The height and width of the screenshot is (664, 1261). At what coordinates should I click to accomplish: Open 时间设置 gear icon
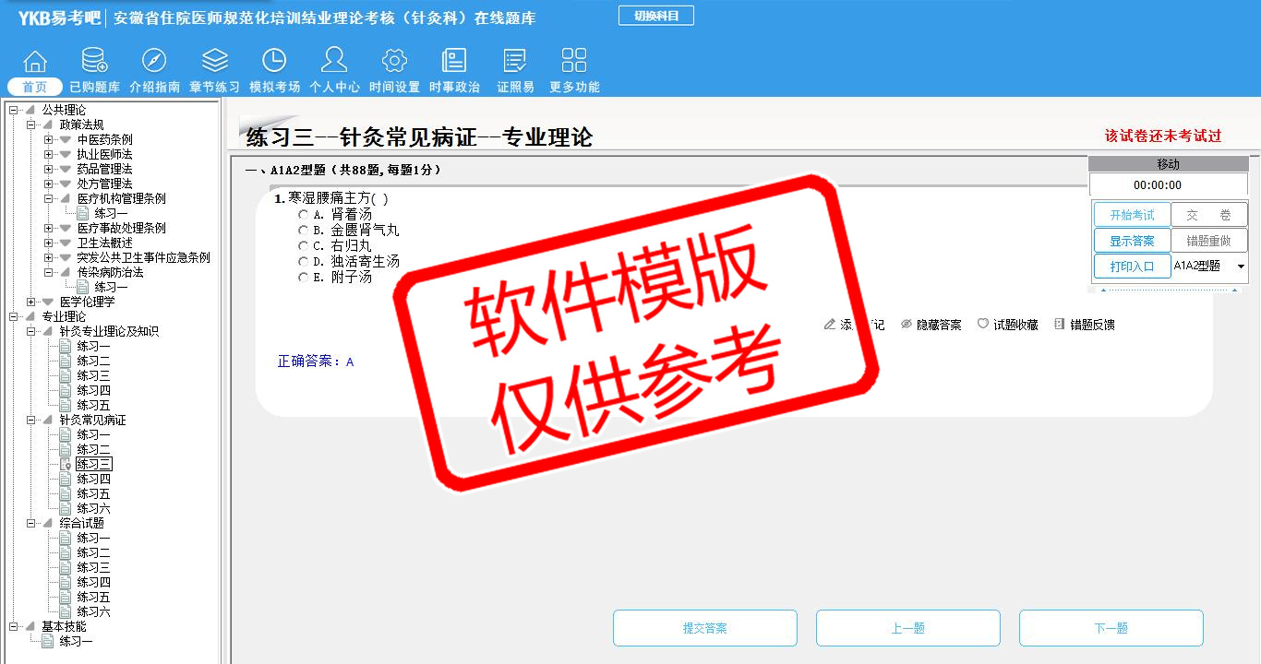[x=394, y=61]
